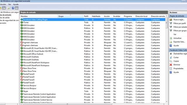
Task: Sort by Habilitado column header
Action: click(x=97, y=16)
